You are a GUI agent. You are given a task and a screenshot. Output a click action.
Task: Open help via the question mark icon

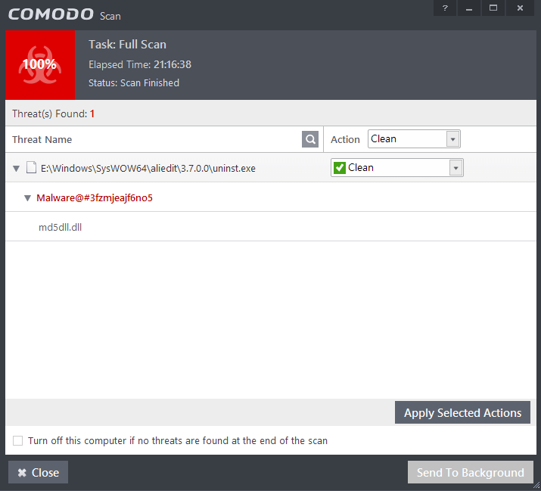[445, 8]
